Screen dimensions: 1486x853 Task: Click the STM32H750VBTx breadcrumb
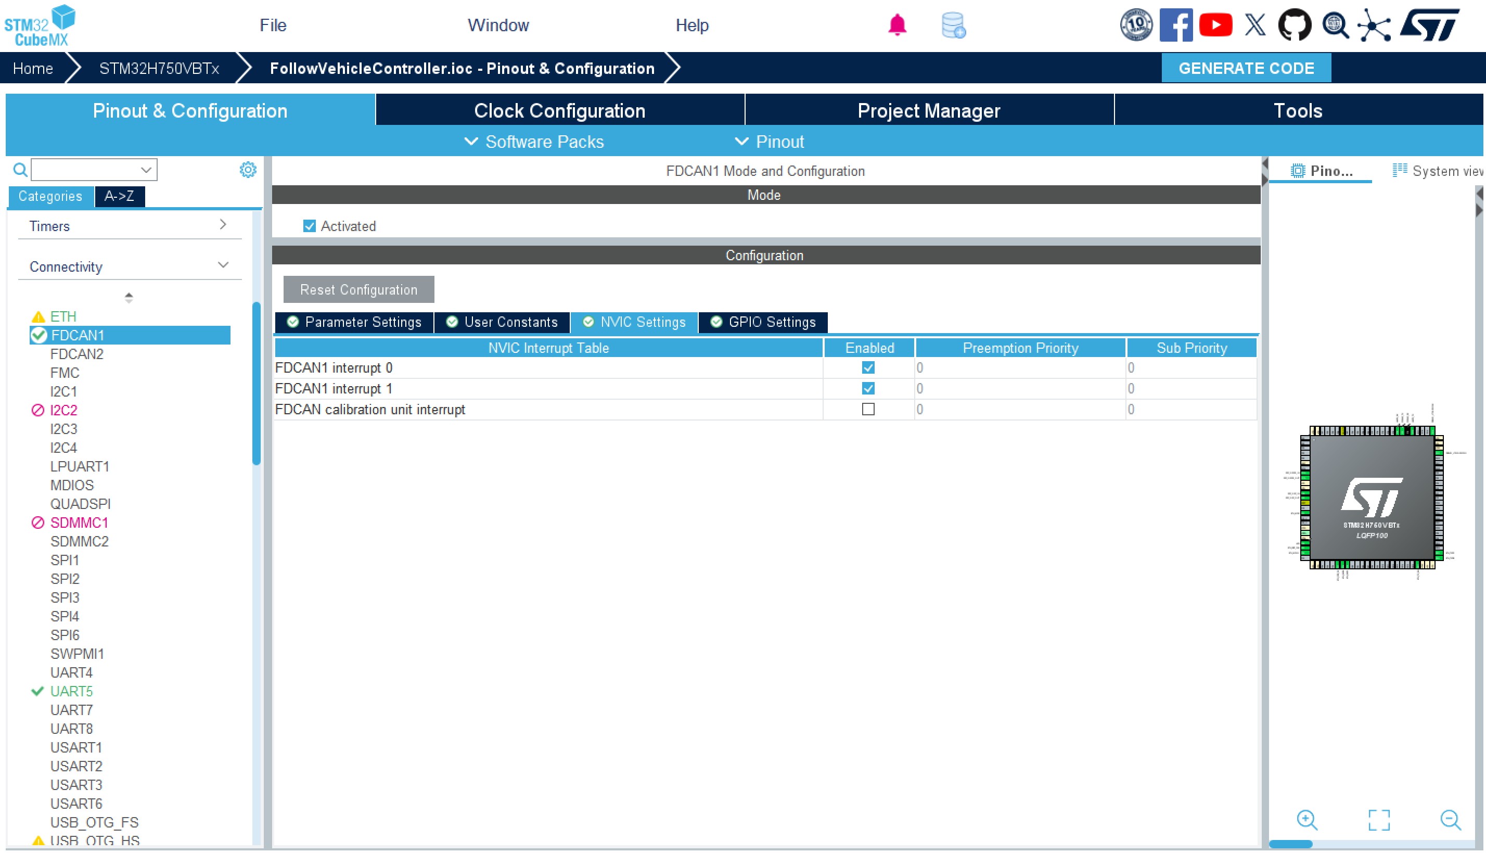click(159, 69)
